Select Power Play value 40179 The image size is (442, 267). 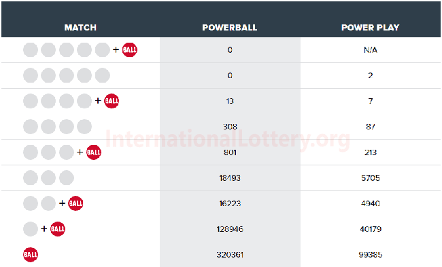point(371,229)
